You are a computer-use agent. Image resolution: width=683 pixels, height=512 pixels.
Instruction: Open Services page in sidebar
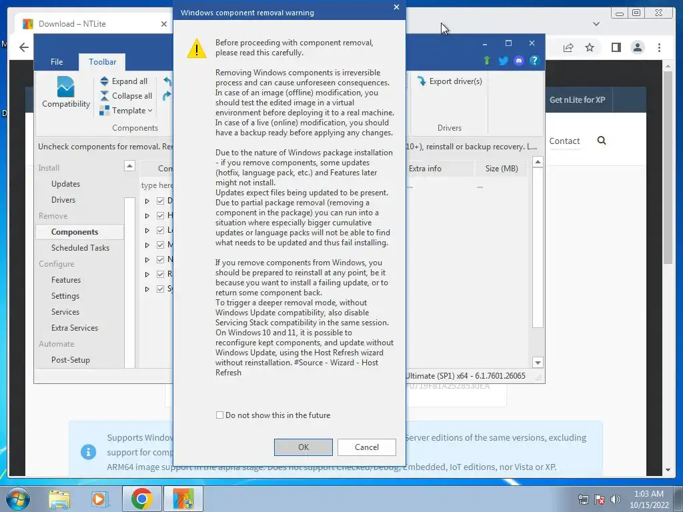(x=65, y=312)
